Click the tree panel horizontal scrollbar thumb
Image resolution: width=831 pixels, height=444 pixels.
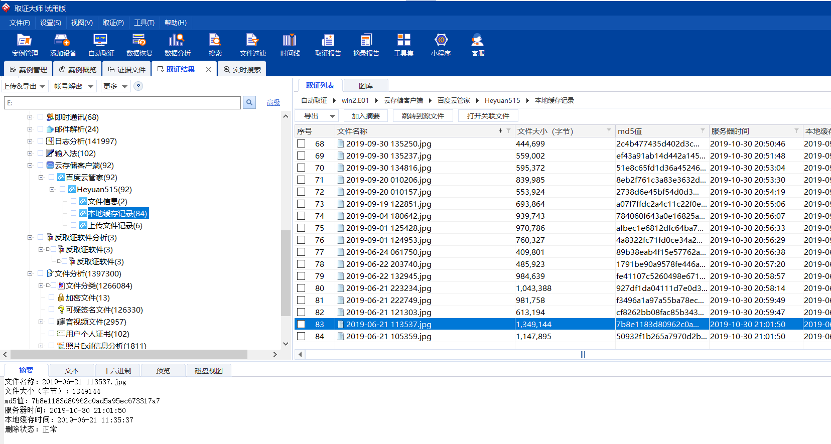129,354
